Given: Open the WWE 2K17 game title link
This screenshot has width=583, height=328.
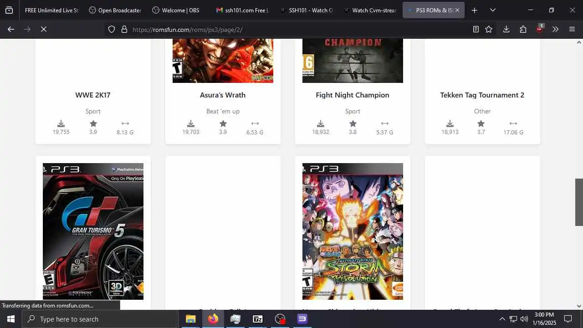Looking at the screenshot, I should pyautogui.click(x=93, y=95).
